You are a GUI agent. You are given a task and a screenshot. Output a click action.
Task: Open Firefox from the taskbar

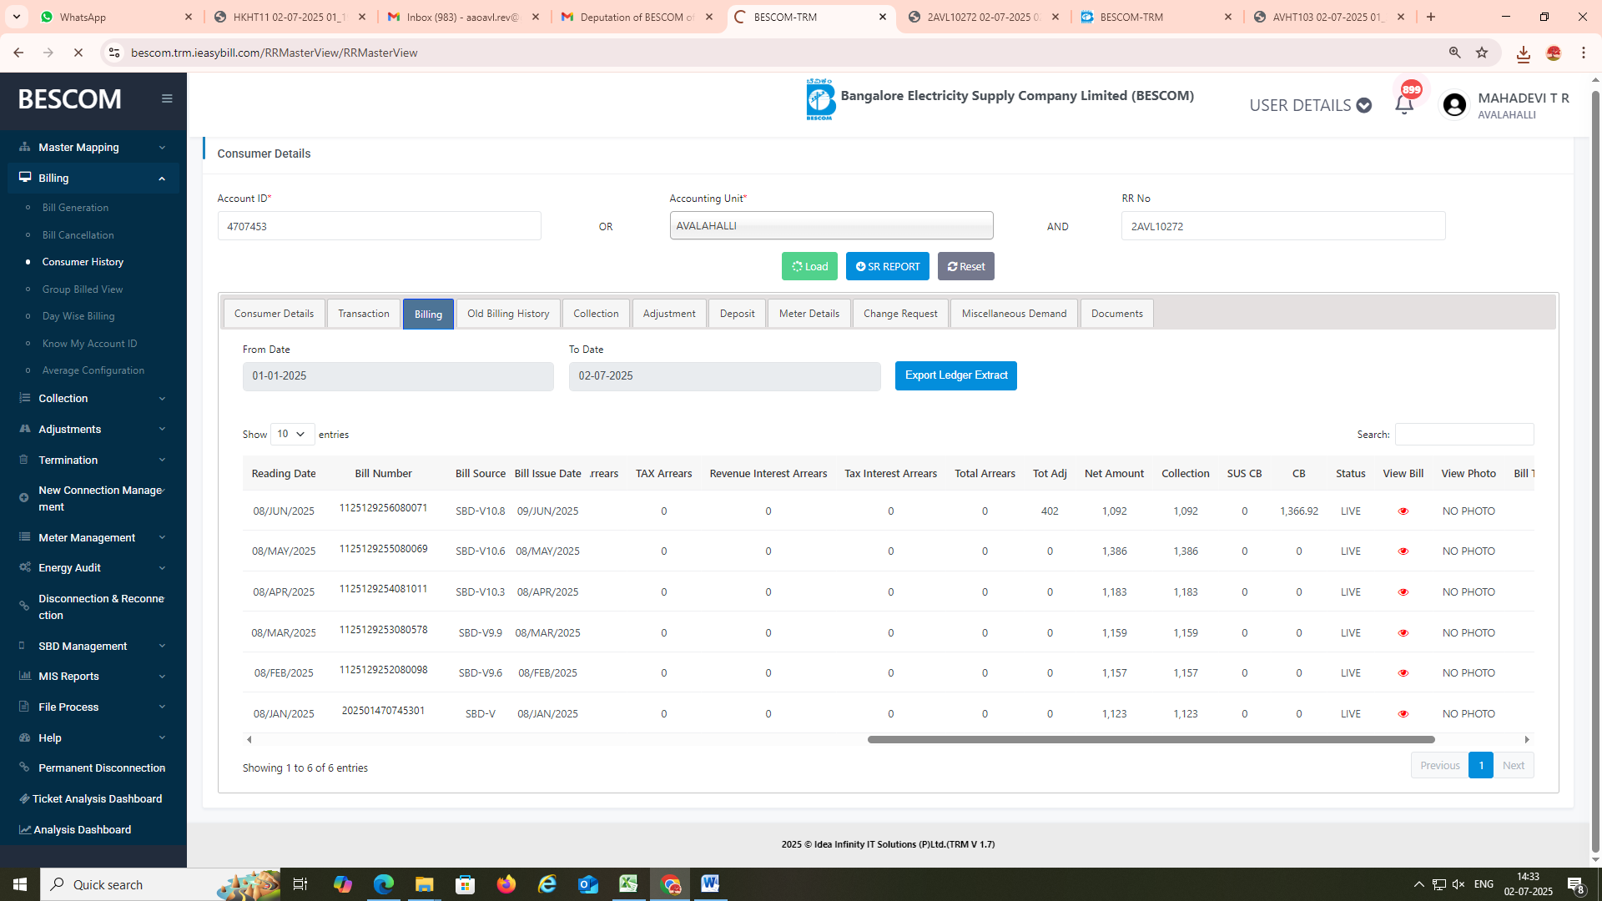pyautogui.click(x=506, y=884)
